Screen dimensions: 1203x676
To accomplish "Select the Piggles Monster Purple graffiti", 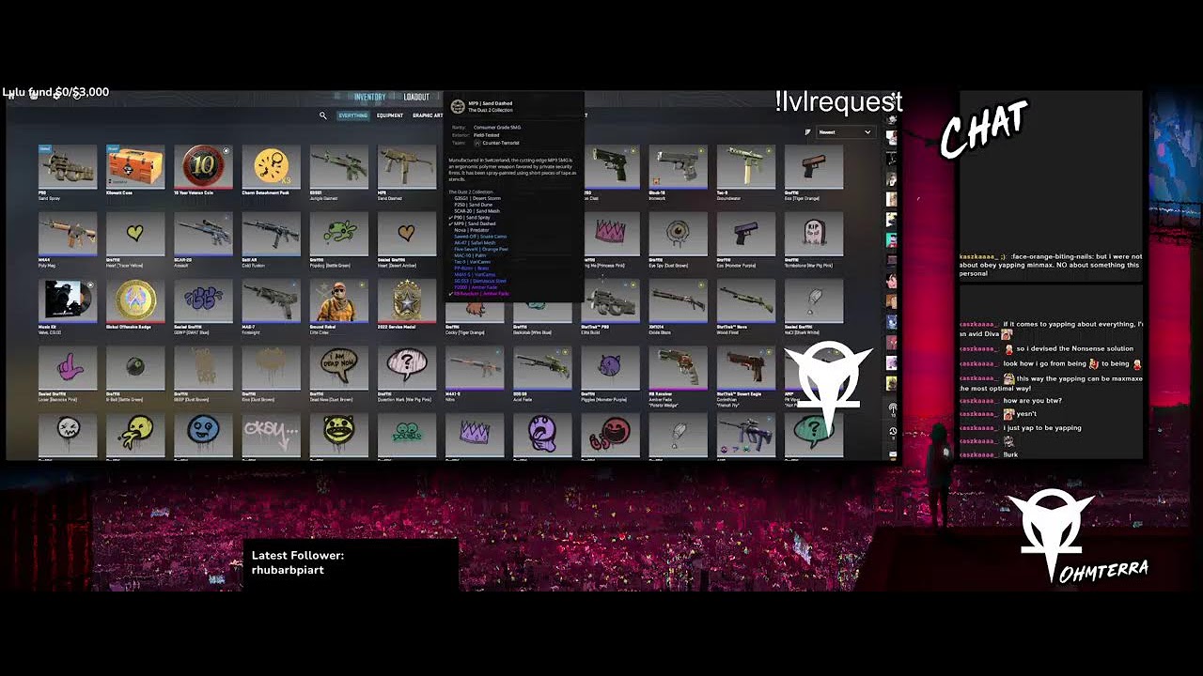I will [610, 368].
